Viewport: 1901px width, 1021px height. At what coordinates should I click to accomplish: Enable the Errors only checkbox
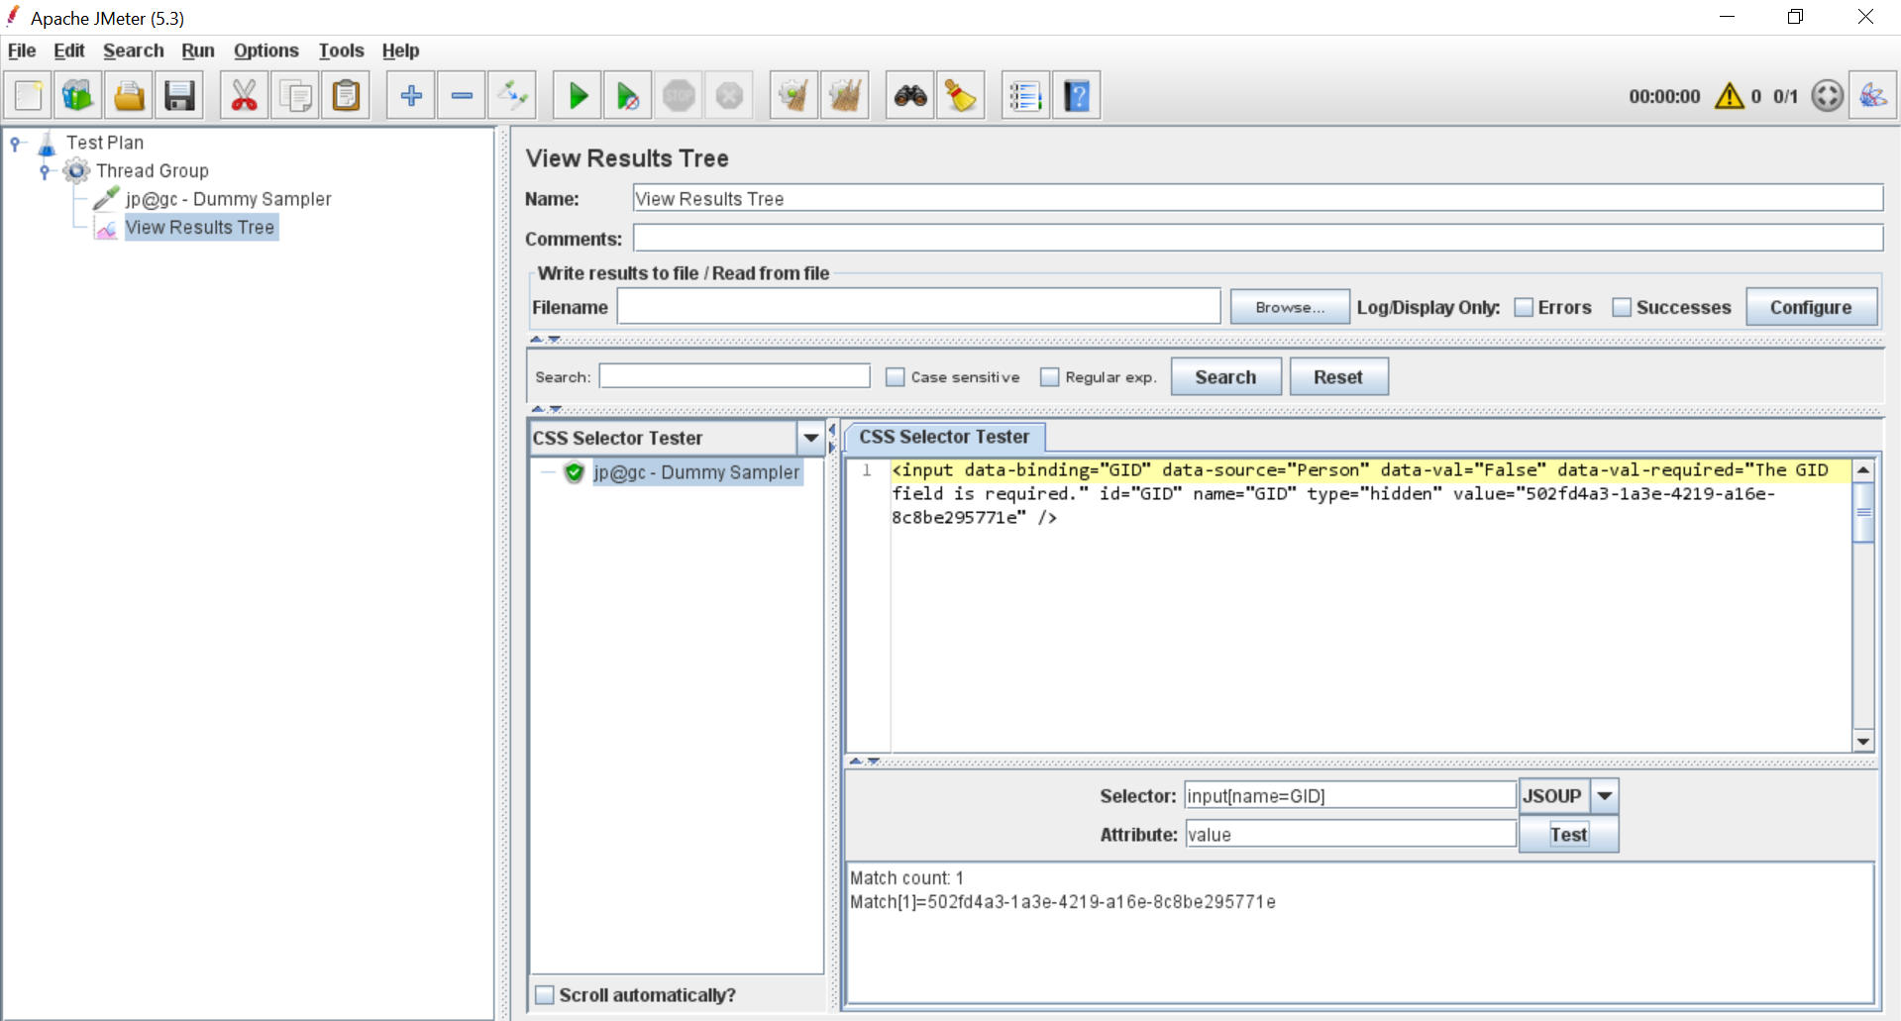[1524, 308]
